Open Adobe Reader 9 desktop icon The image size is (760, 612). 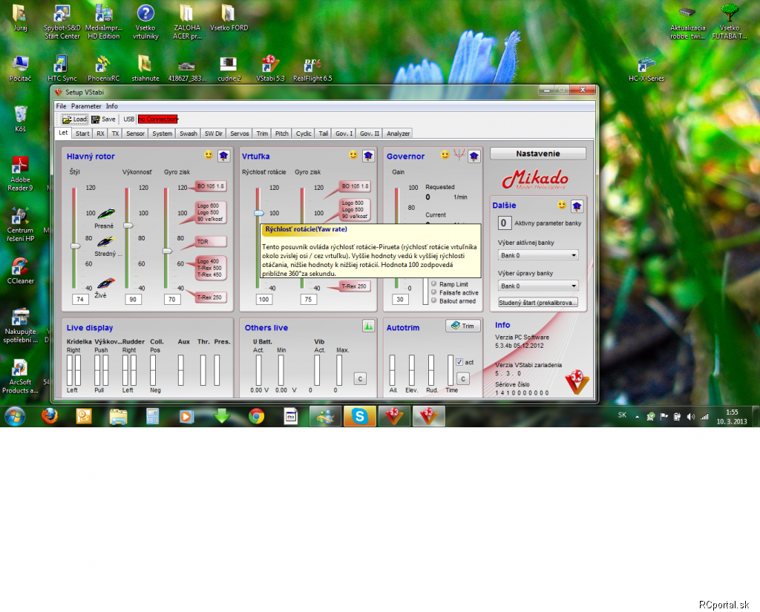(20, 174)
